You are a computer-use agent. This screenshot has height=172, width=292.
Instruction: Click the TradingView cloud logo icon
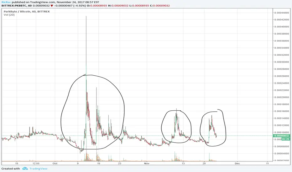(25, 169)
